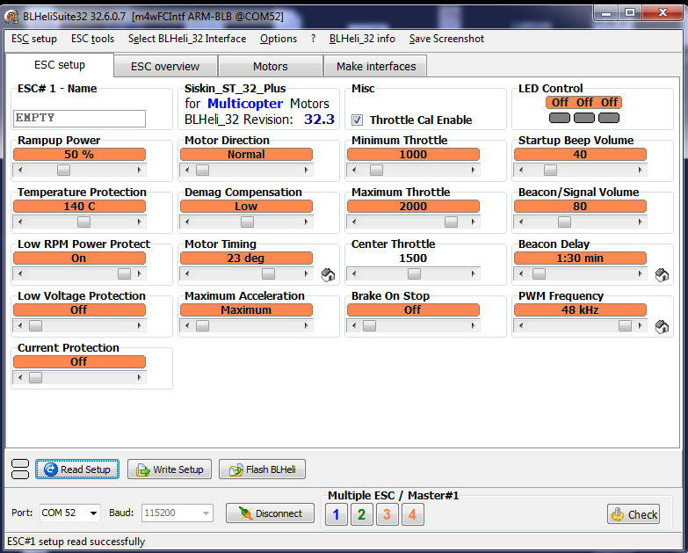Click the Check button

634,514
